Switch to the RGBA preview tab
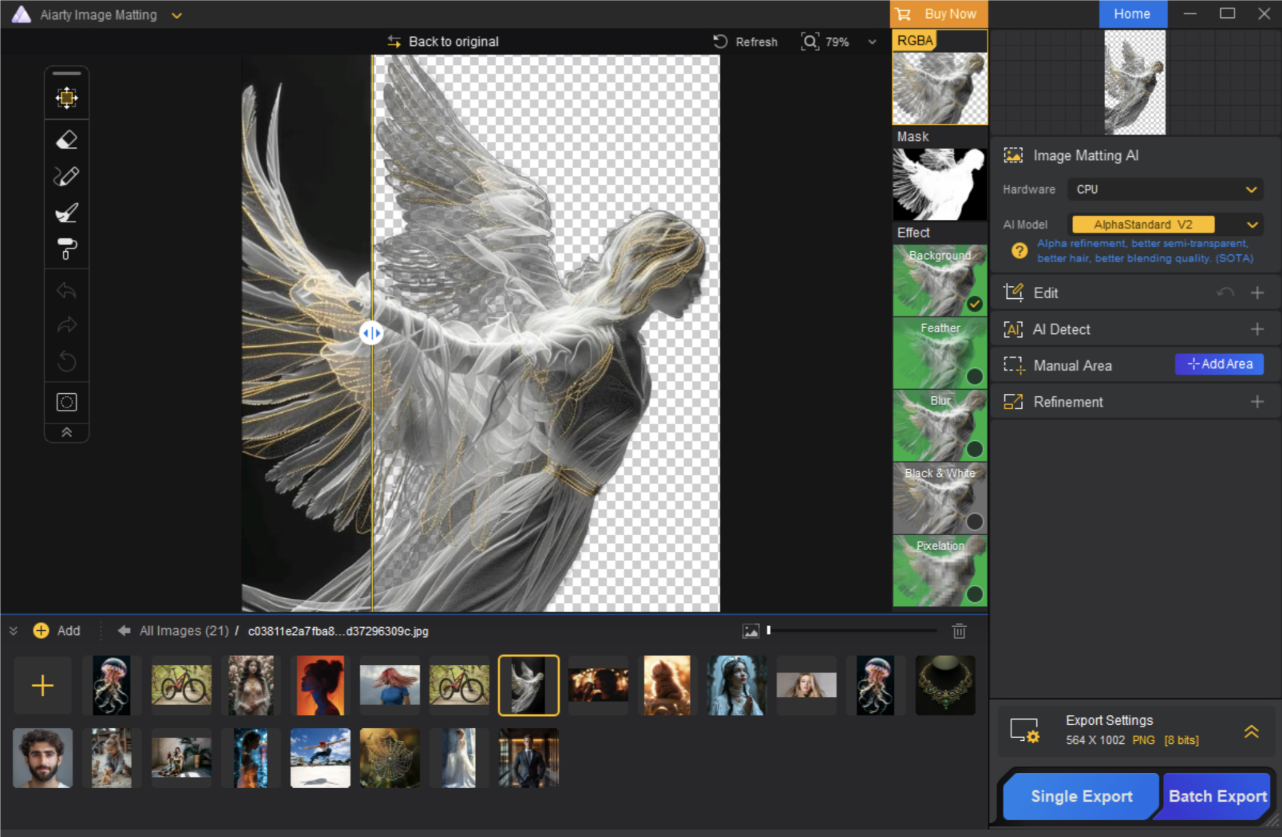 915,41
